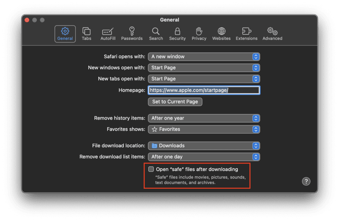Open the Tabs preferences pane

(86, 34)
